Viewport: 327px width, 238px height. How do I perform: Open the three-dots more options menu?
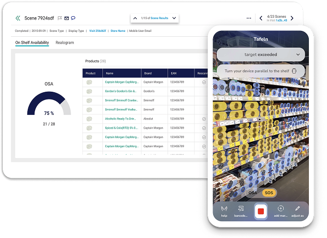coord(249,18)
